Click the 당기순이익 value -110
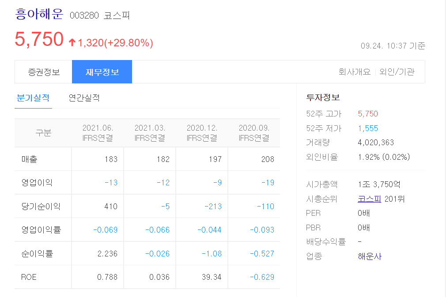 pos(266,207)
